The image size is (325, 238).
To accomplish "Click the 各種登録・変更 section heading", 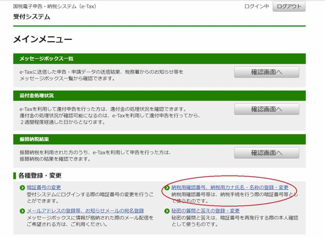I will coord(40,175).
